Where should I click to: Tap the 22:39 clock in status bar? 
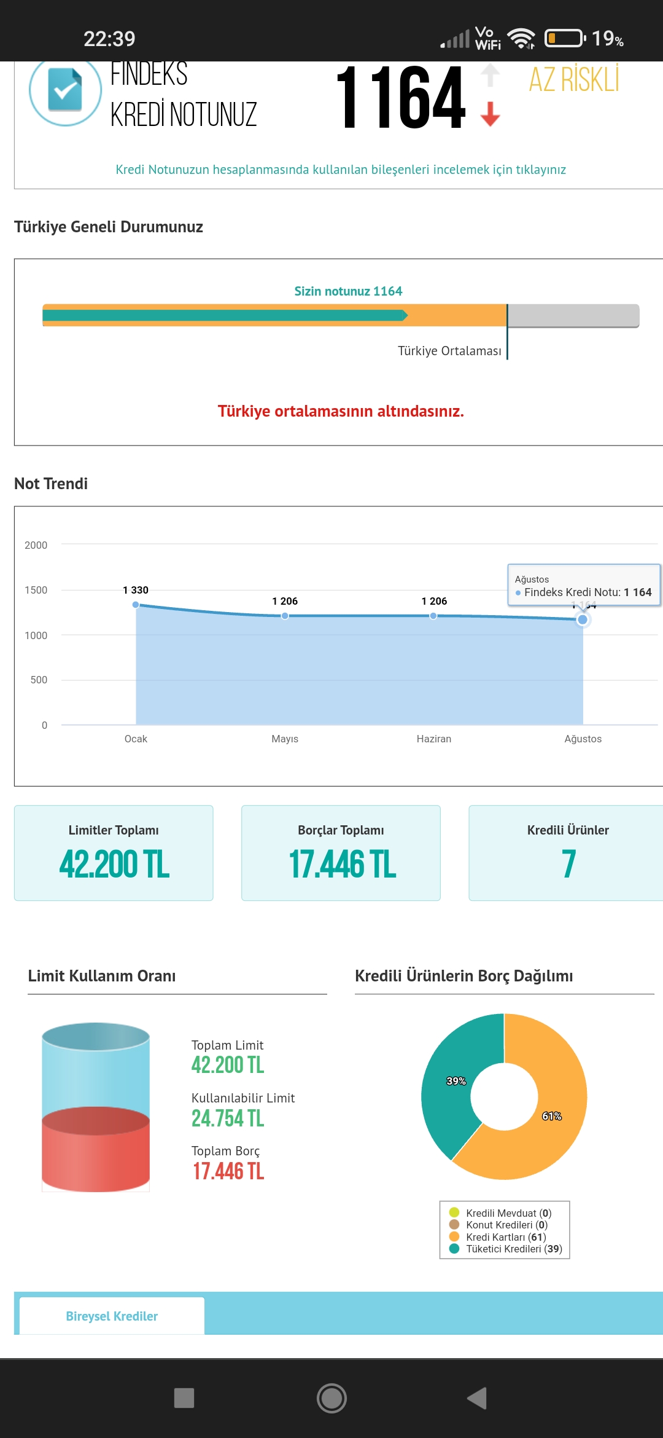(x=109, y=39)
